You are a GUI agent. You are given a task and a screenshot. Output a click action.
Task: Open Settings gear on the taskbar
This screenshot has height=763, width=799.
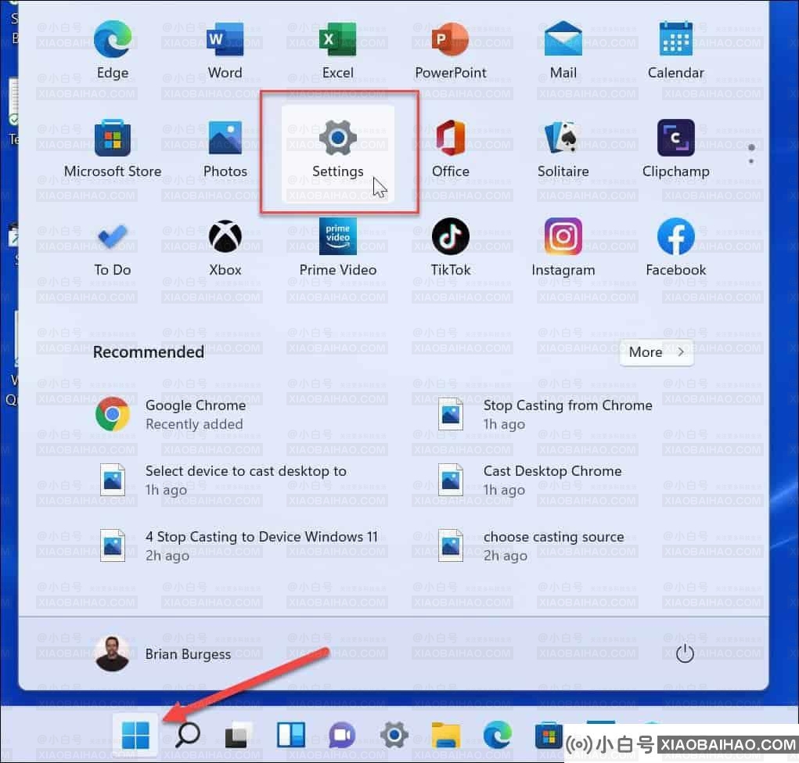[394, 736]
